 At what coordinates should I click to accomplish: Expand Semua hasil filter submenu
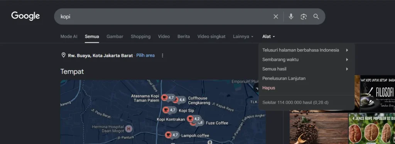(x=306, y=69)
